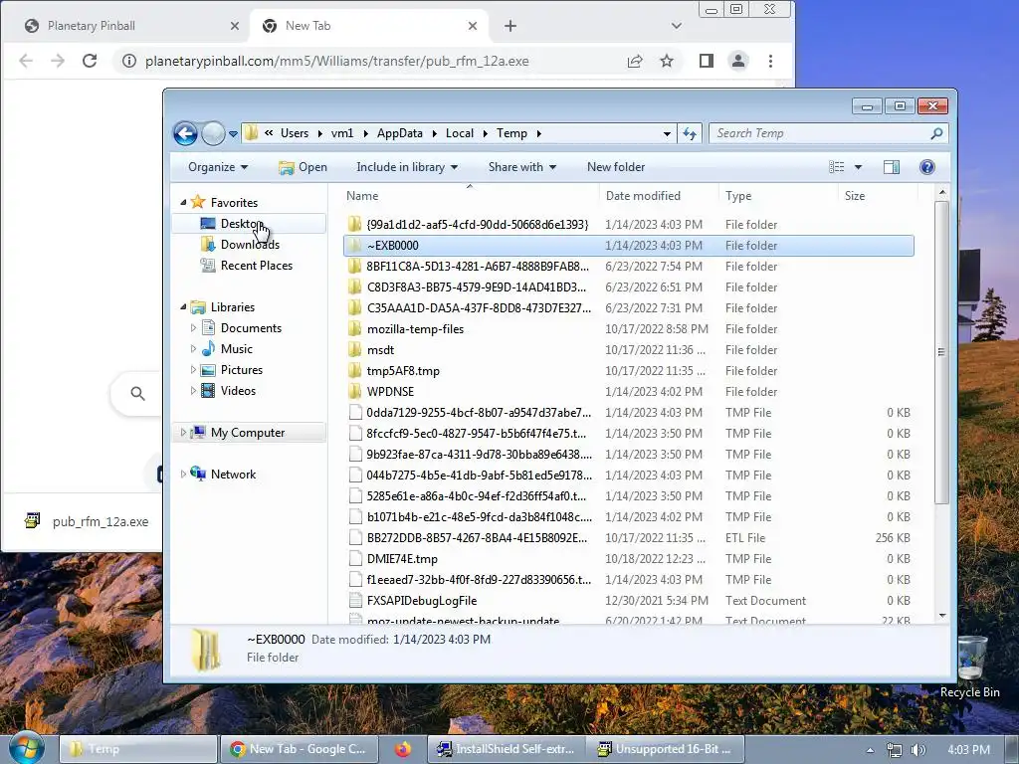This screenshot has height=764, width=1019.
Task: Click the New folder button
Action: (615, 167)
